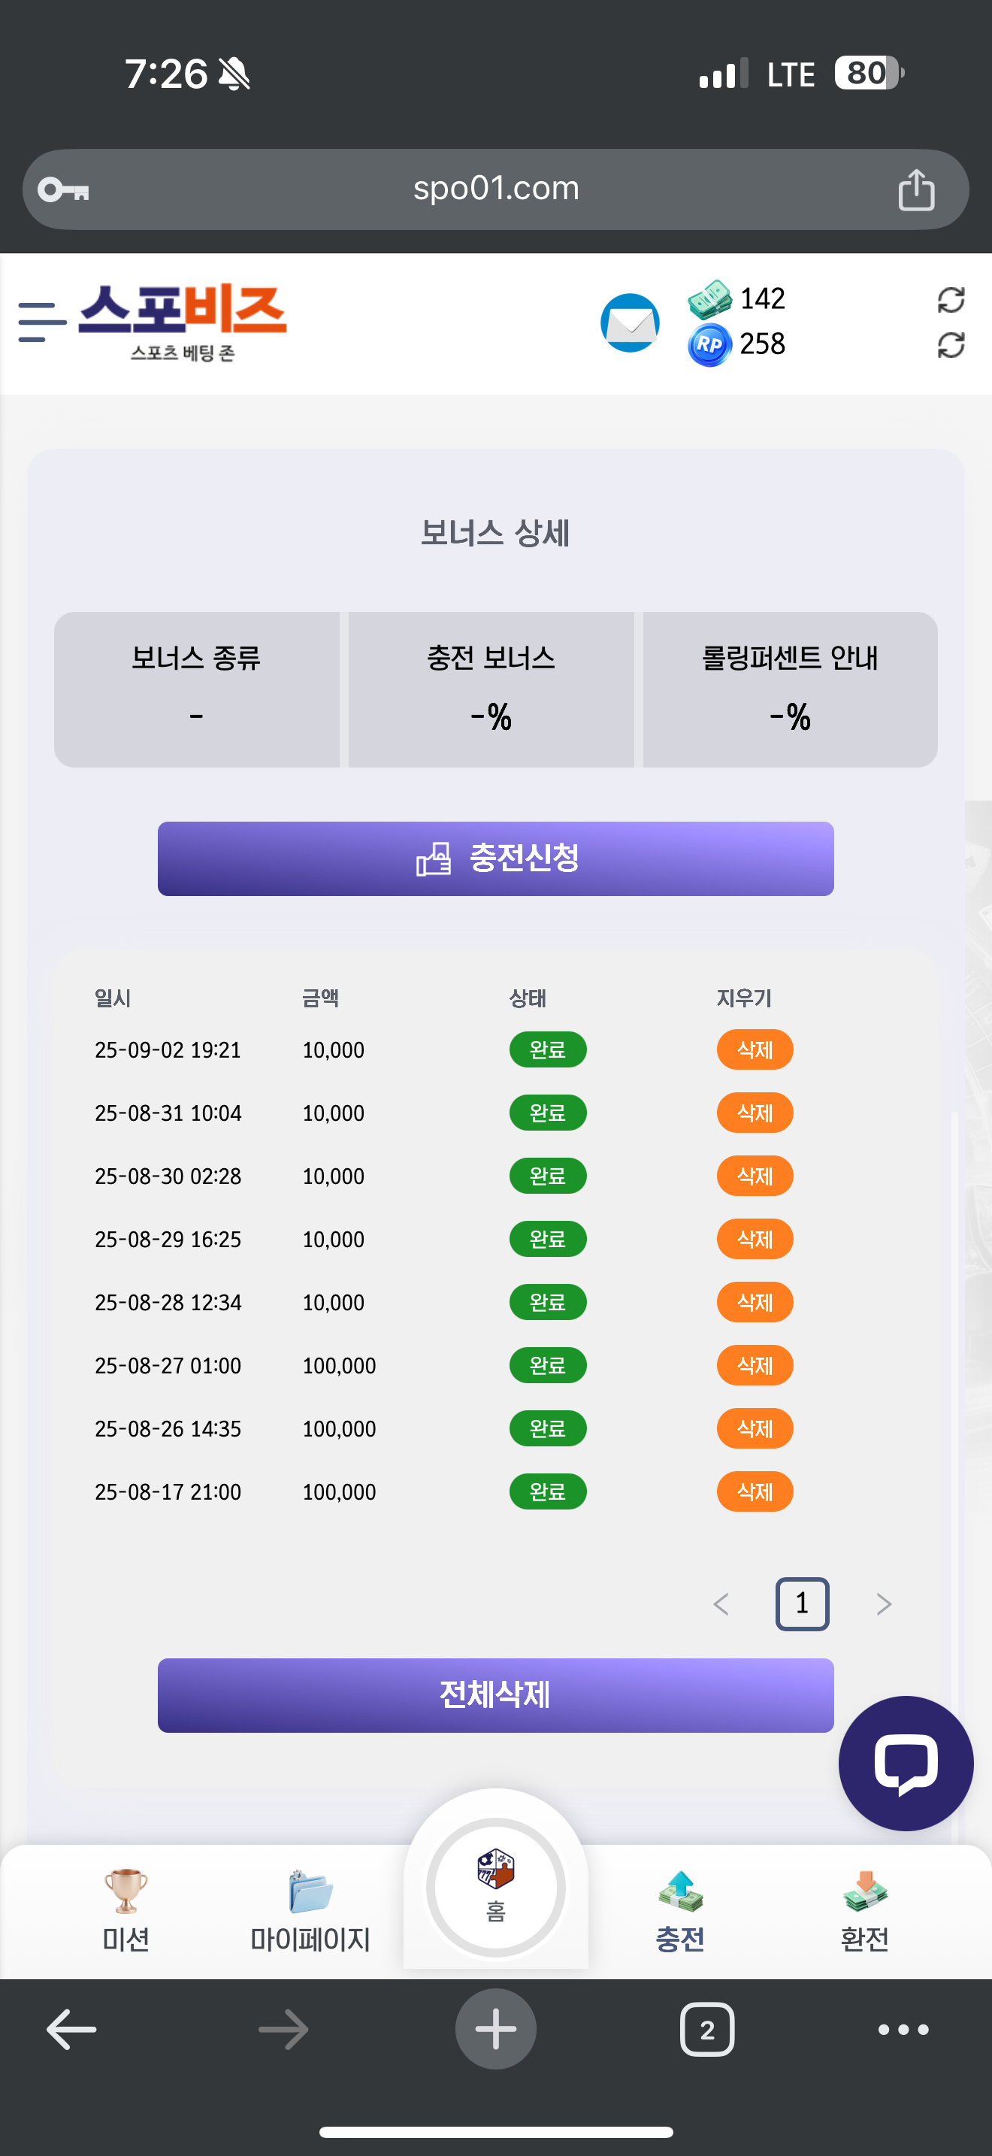Open the live chat bubble

[x=905, y=1763]
